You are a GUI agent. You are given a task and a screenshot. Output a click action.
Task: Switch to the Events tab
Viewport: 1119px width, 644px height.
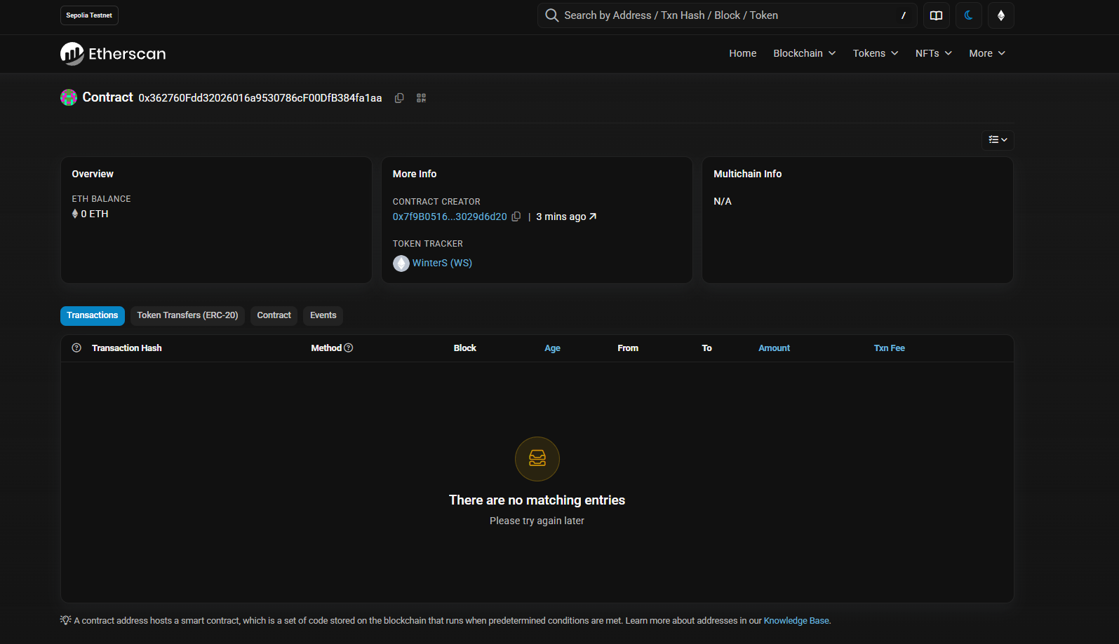pyautogui.click(x=323, y=316)
